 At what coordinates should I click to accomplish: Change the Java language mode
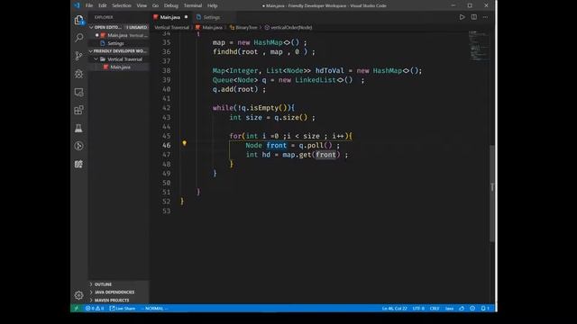tap(449, 308)
